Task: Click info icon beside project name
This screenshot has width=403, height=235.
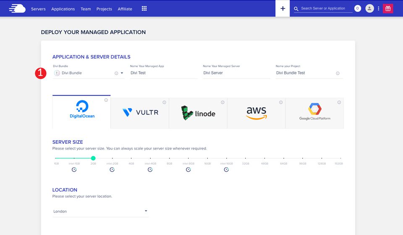Action: pyautogui.click(x=338, y=73)
